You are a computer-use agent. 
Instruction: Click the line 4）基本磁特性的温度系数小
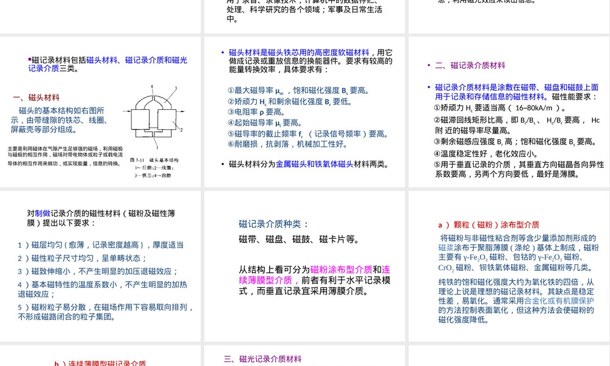pos(102,289)
